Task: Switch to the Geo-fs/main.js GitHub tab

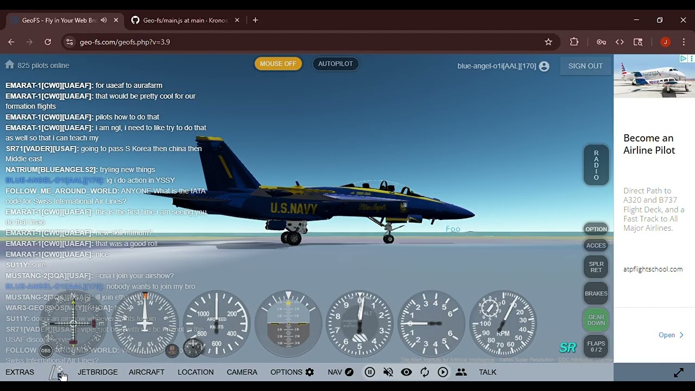Action: (x=184, y=20)
